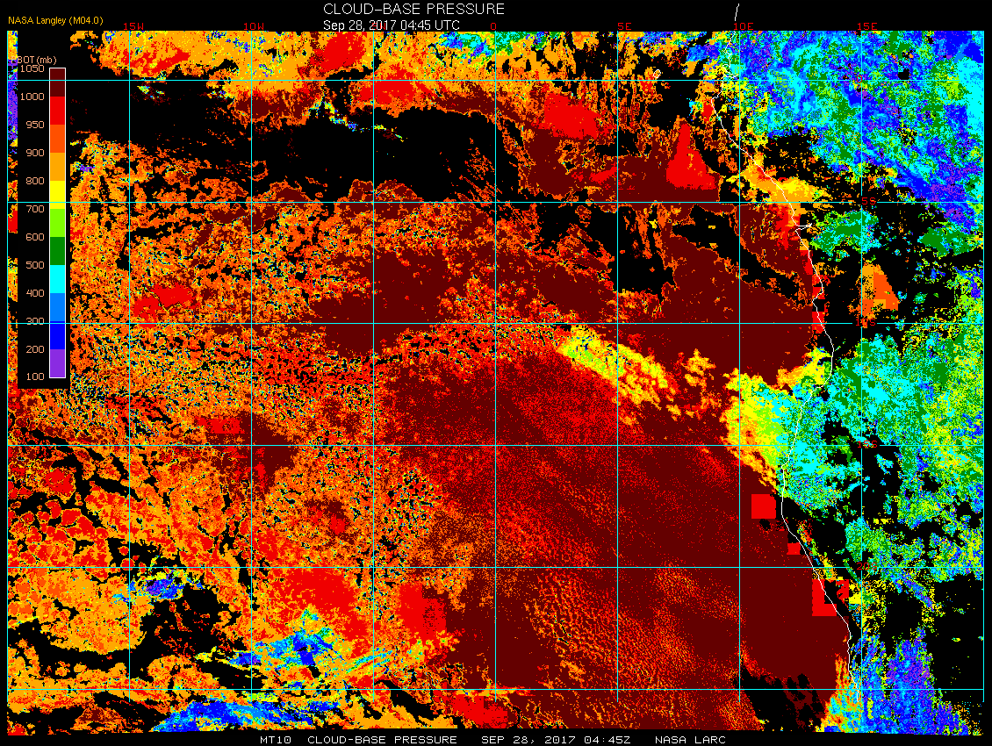Viewport: 992px width, 746px height.
Task: Pick the dark maroon legend swatch
Action: pos(58,82)
